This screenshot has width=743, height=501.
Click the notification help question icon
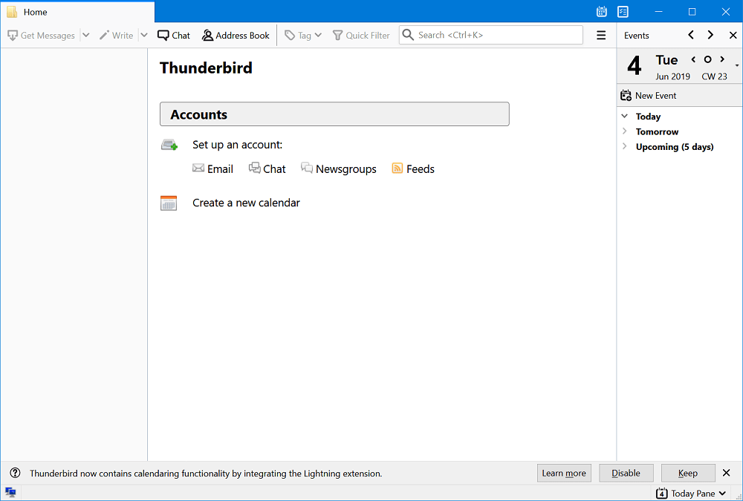coord(15,473)
